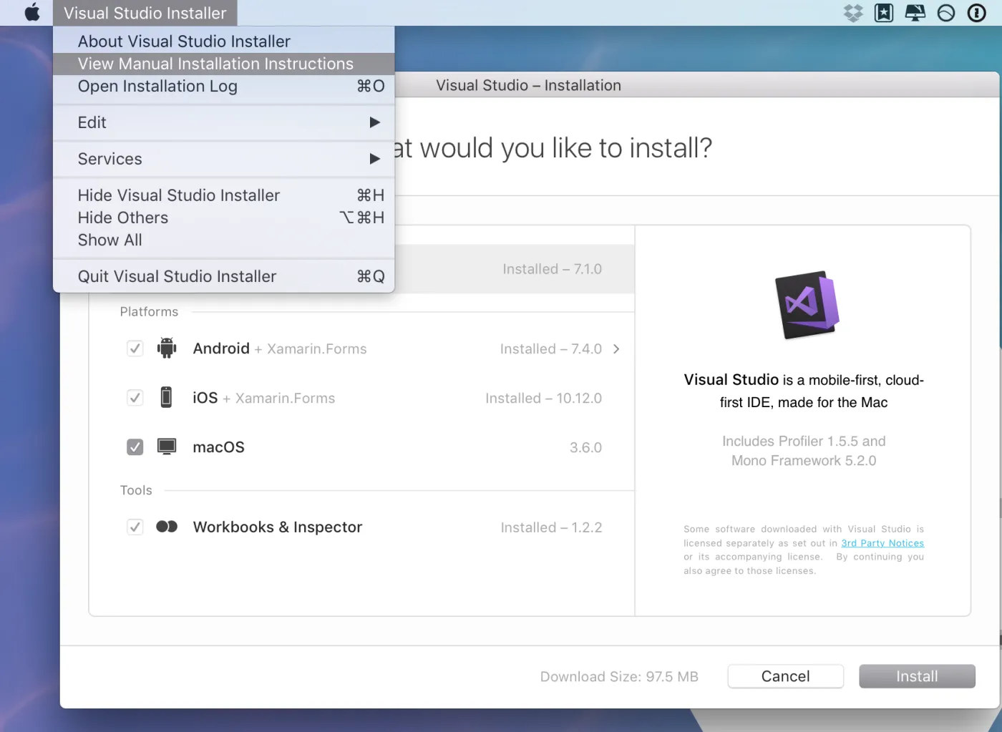
Task: Open the 1Password menu bar icon
Action: [976, 13]
